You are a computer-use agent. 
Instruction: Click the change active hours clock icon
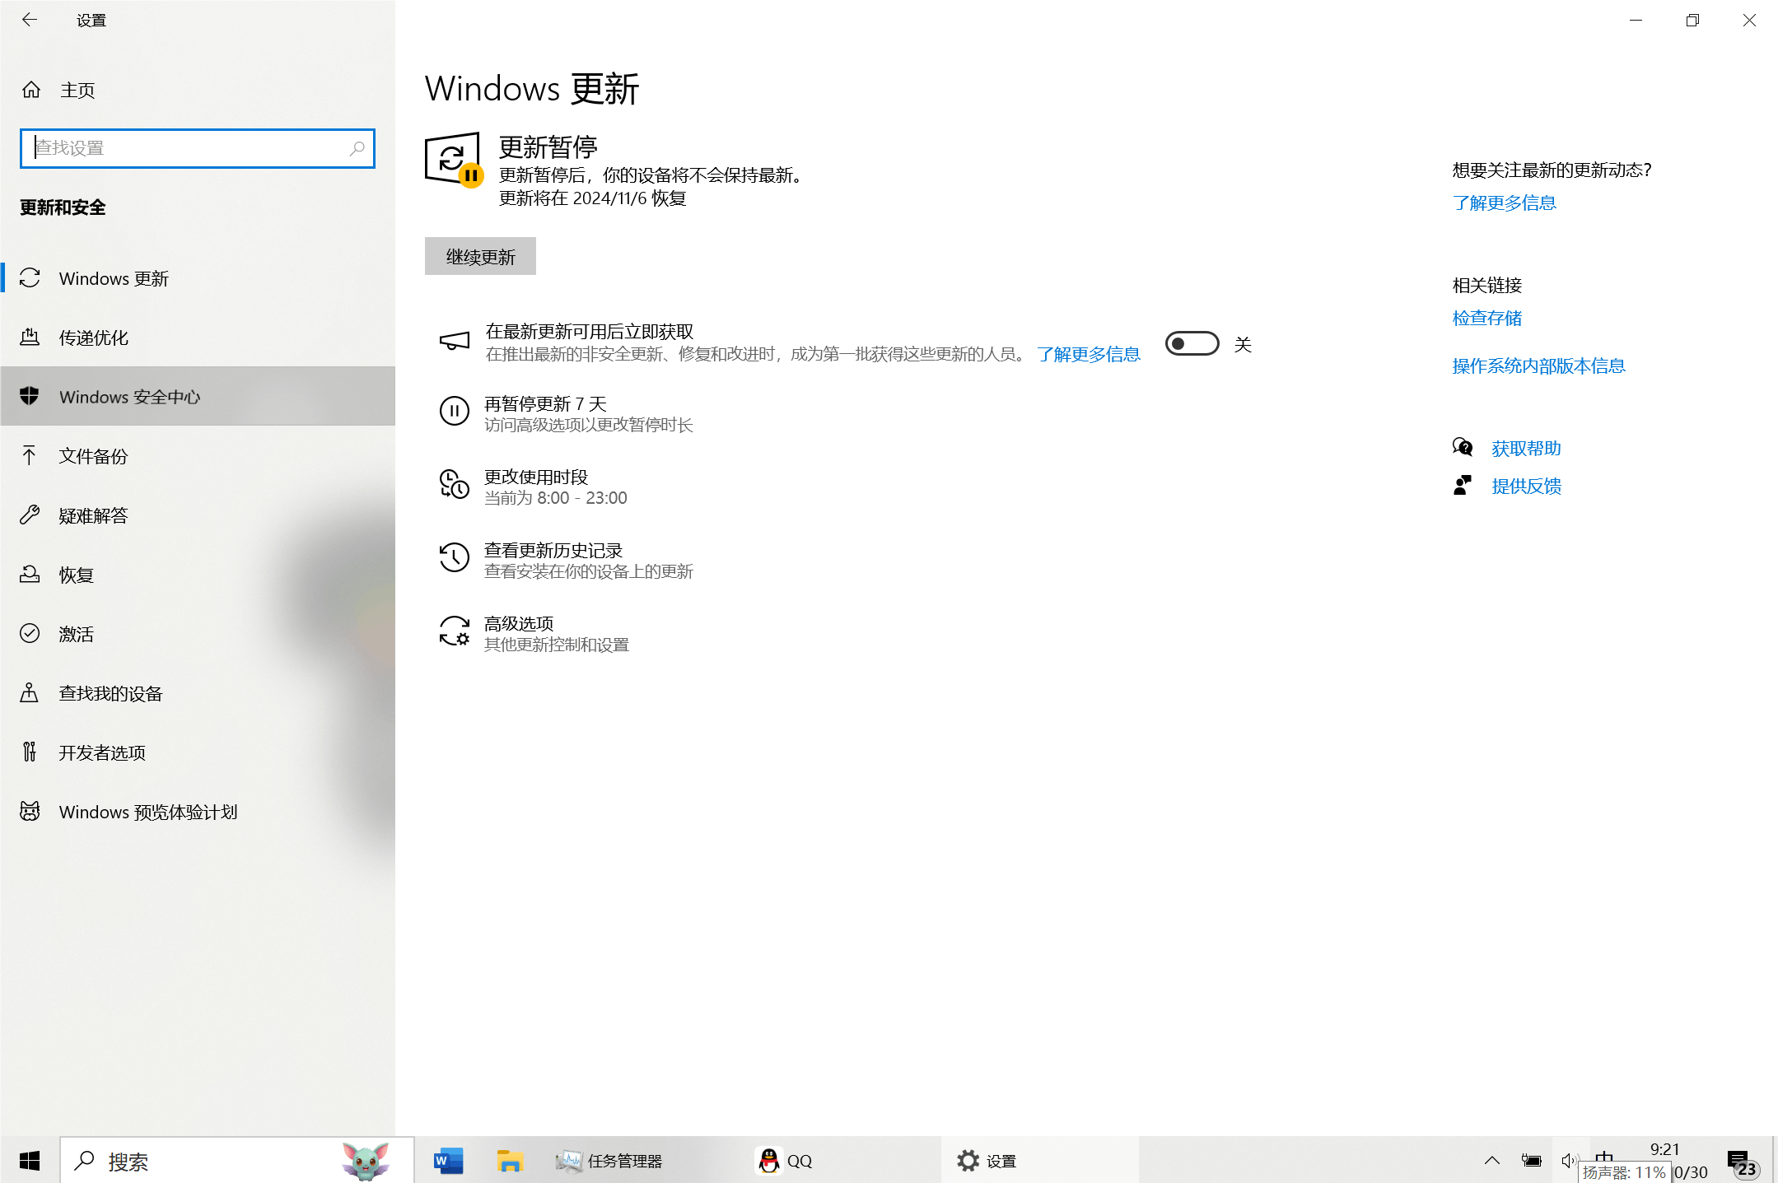pyautogui.click(x=454, y=484)
